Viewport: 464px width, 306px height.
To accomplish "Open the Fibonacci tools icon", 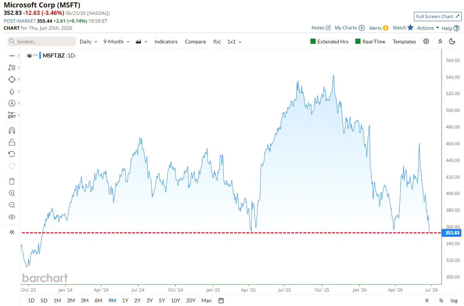I will tap(12, 67).
